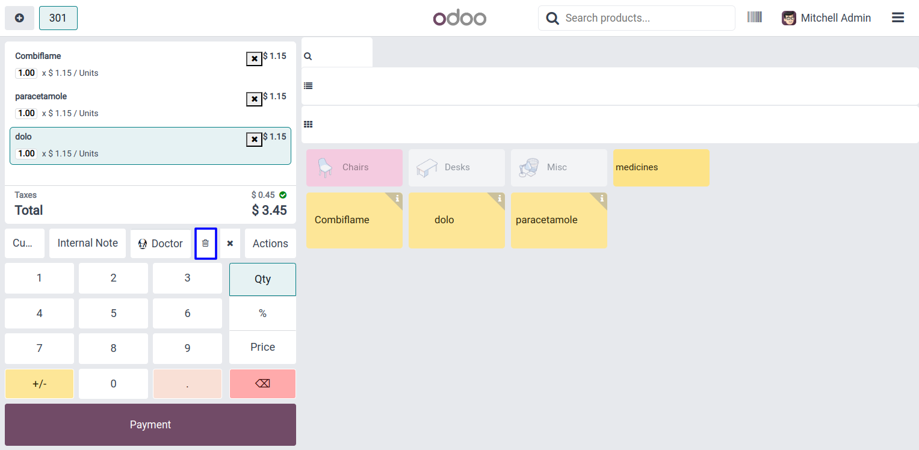Open the Actions menu

[x=270, y=244]
